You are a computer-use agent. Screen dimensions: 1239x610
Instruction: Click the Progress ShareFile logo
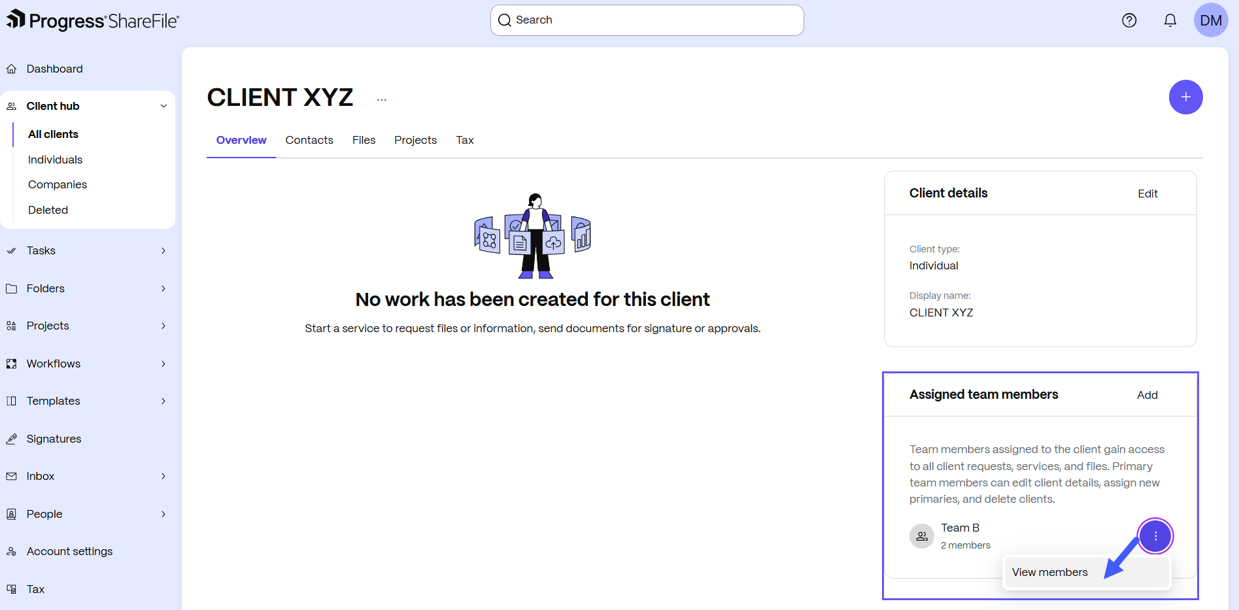tap(93, 21)
